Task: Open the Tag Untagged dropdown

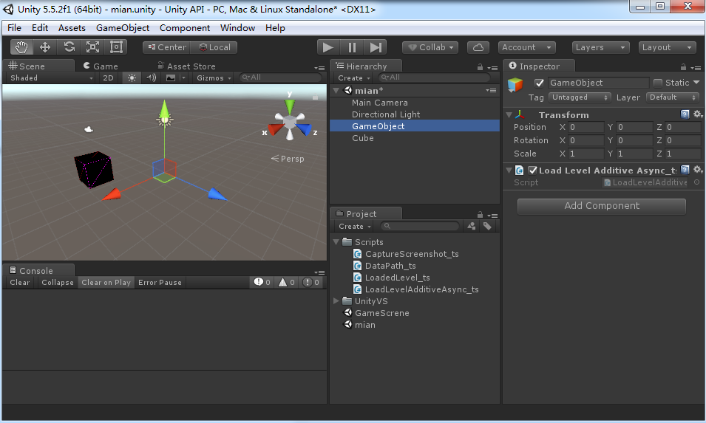Action: (580, 97)
